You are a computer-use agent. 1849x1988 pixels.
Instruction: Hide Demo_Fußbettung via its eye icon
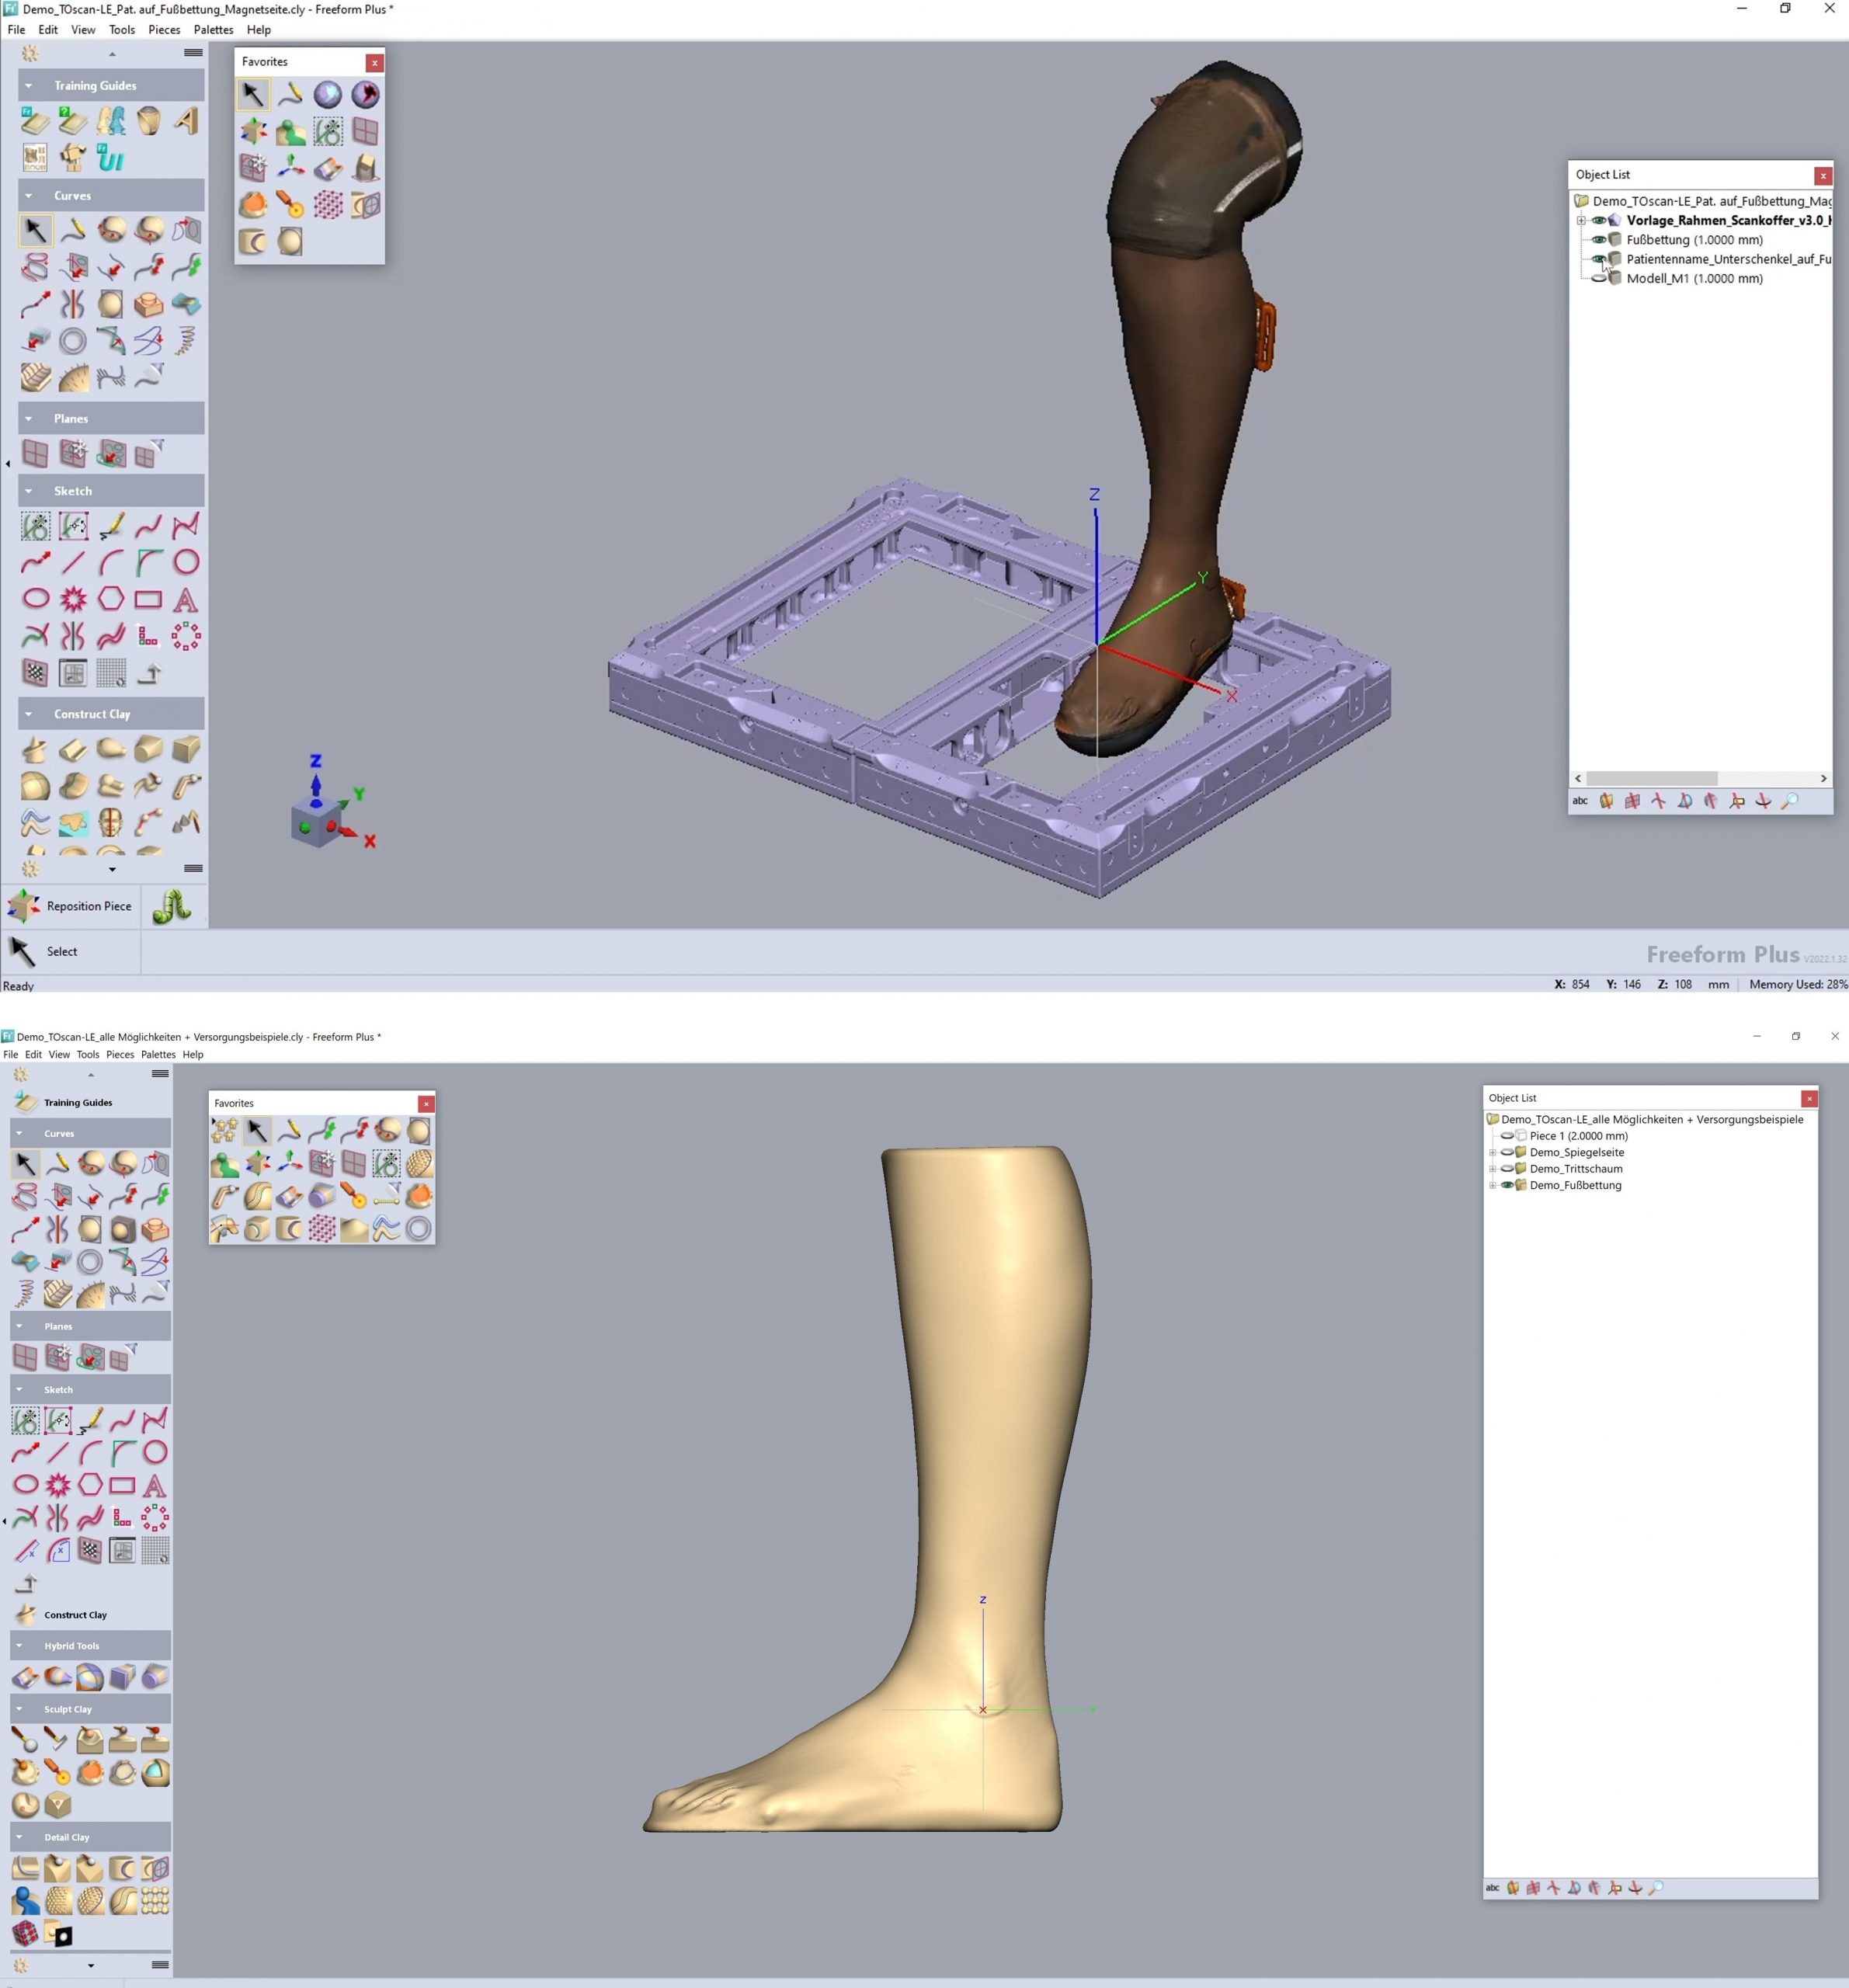point(1507,1185)
